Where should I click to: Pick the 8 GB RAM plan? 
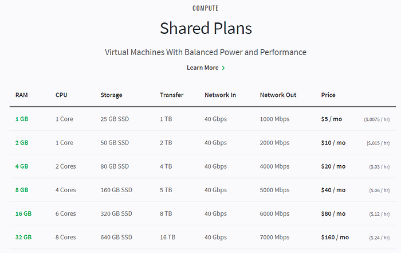point(22,190)
